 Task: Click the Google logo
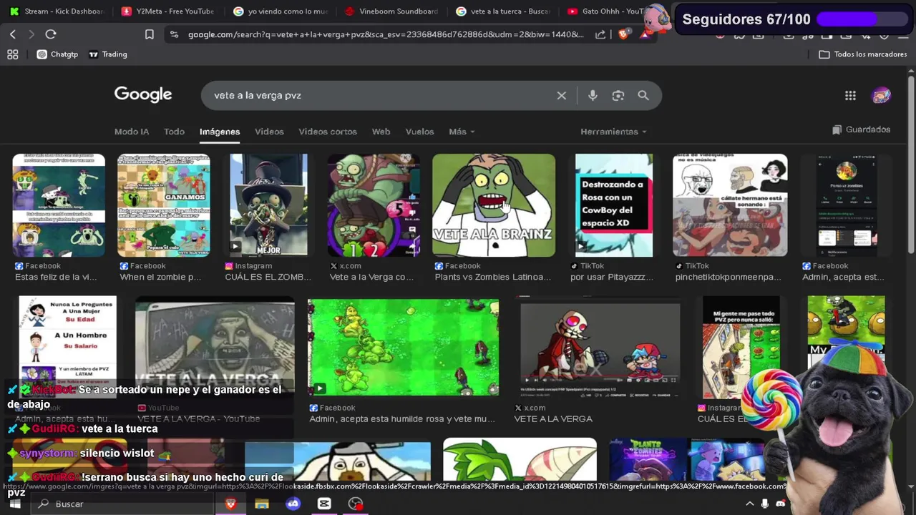click(x=143, y=94)
